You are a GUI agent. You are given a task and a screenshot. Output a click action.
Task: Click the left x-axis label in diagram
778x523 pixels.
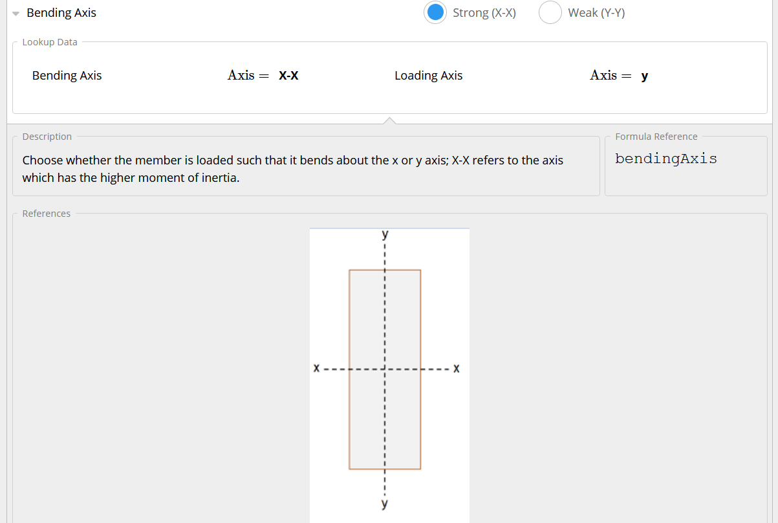(x=316, y=369)
